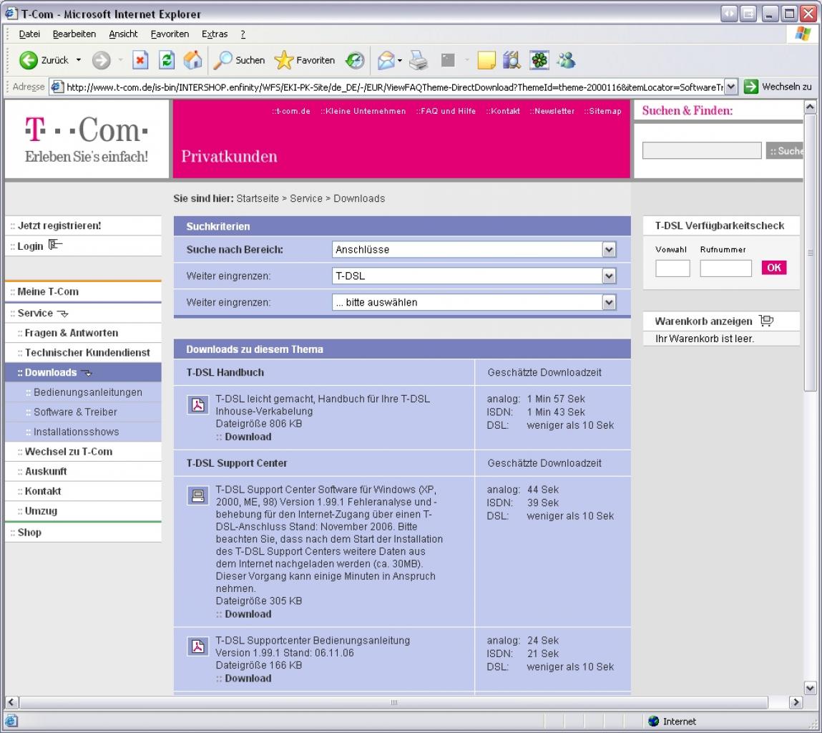
Task: Click the PDF icon for T-DSL Handbuch
Action: 197,405
